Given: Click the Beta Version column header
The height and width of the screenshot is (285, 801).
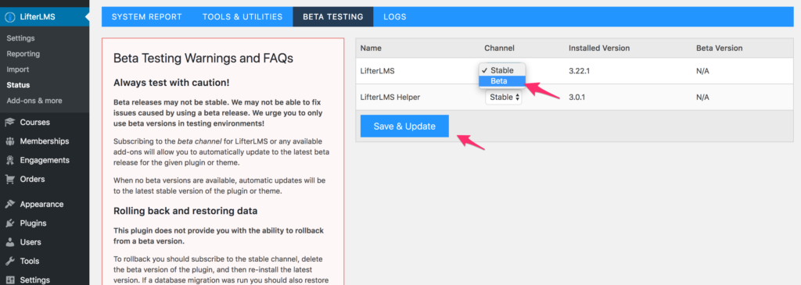Looking at the screenshot, I should coord(720,48).
